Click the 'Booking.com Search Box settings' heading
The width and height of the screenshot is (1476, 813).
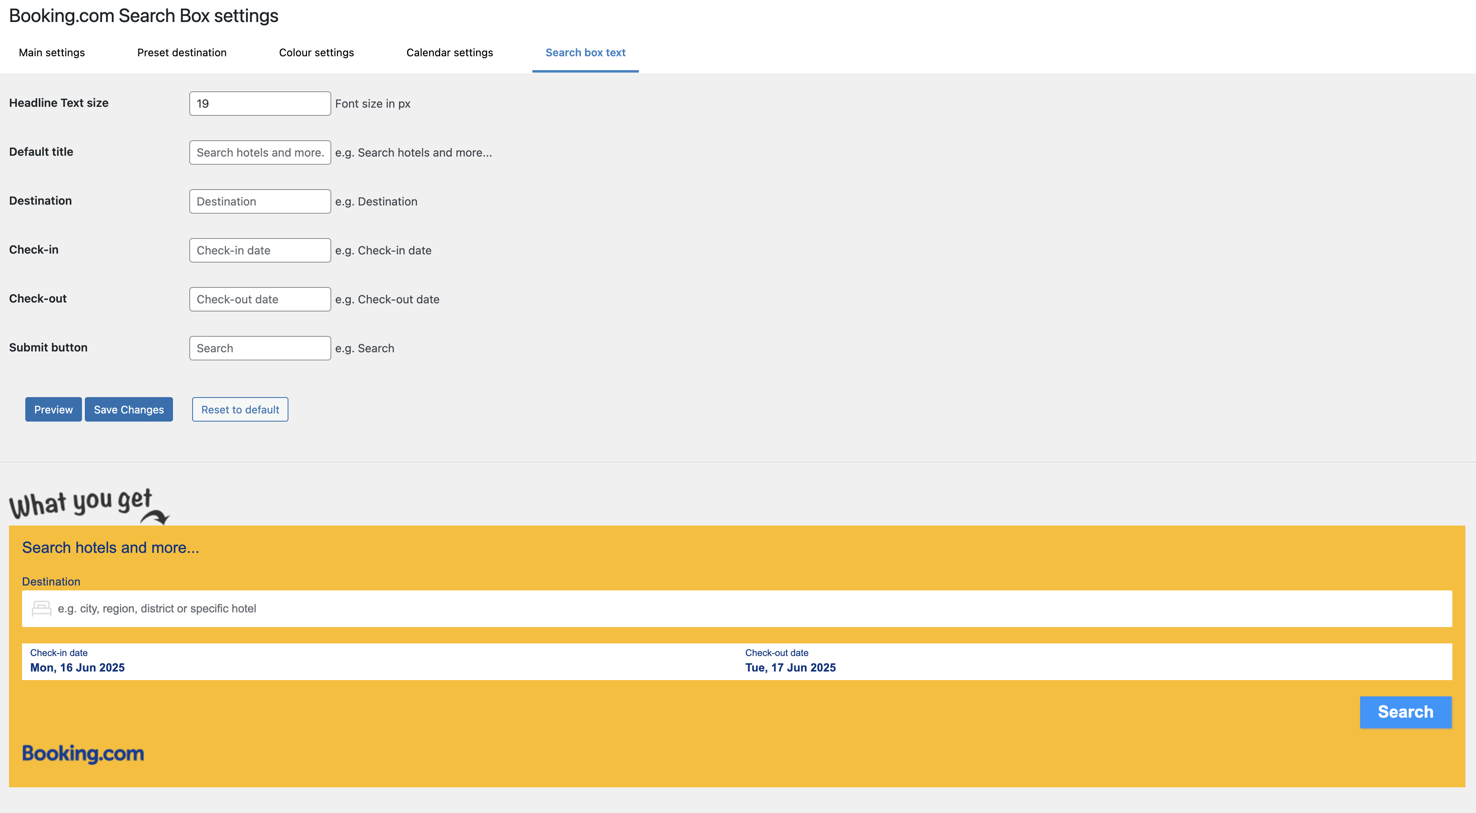pos(144,16)
